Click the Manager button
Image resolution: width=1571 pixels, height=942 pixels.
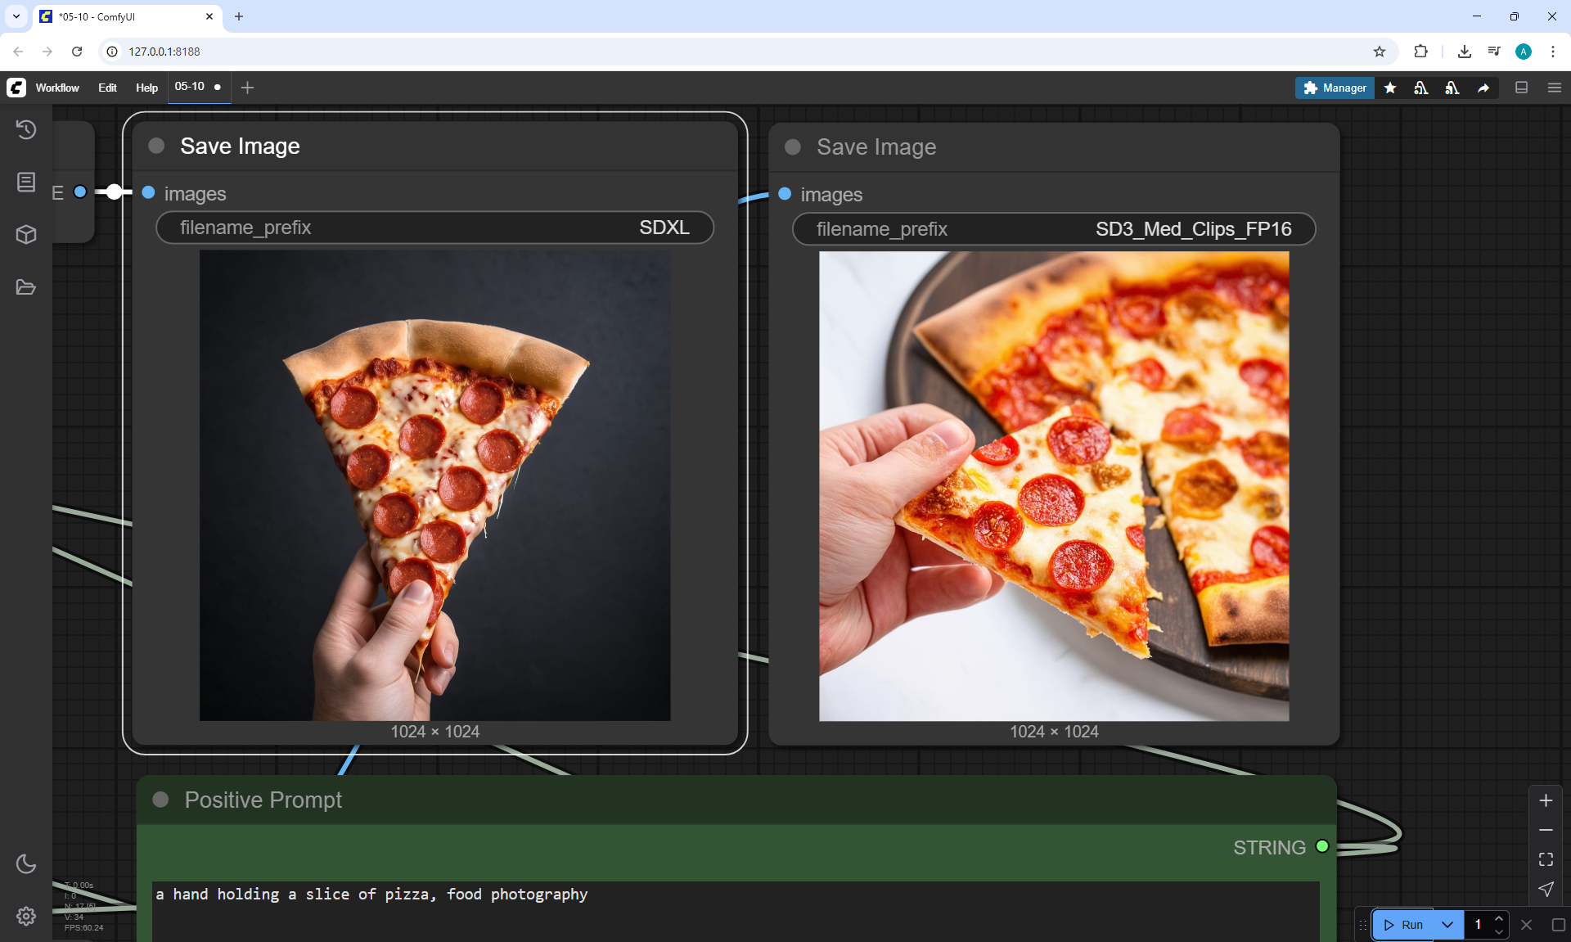click(x=1335, y=88)
